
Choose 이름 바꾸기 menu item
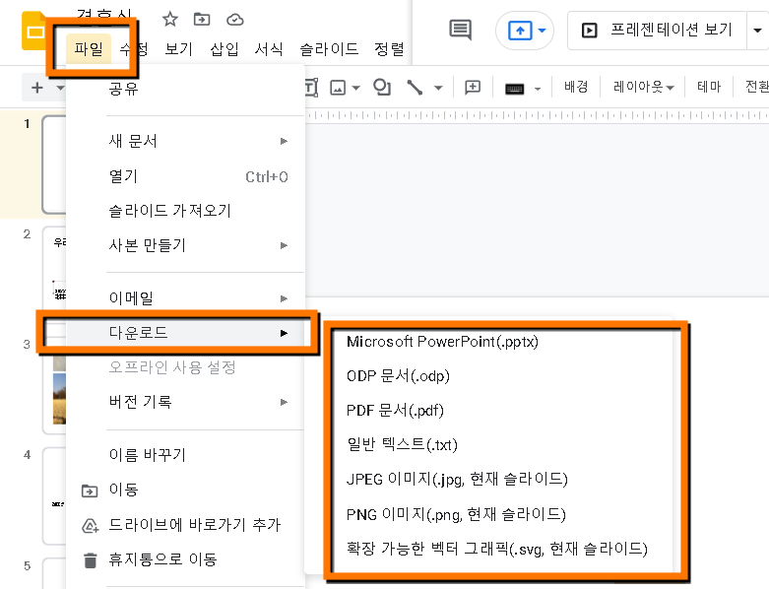pyautogui.click(x=185, y=455)
